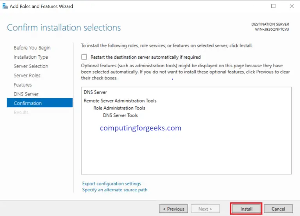The width and height of the screenshot is (300, 216).
Task: Go to Before You Begin step
Action: coord(32,48)
